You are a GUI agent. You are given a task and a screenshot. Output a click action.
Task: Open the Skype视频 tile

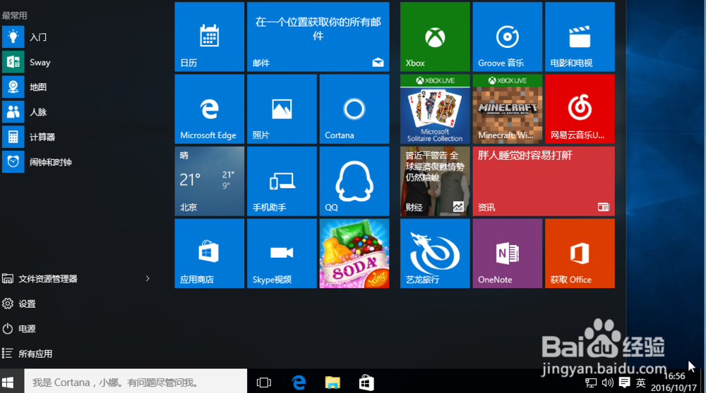(x=282, y=254)
